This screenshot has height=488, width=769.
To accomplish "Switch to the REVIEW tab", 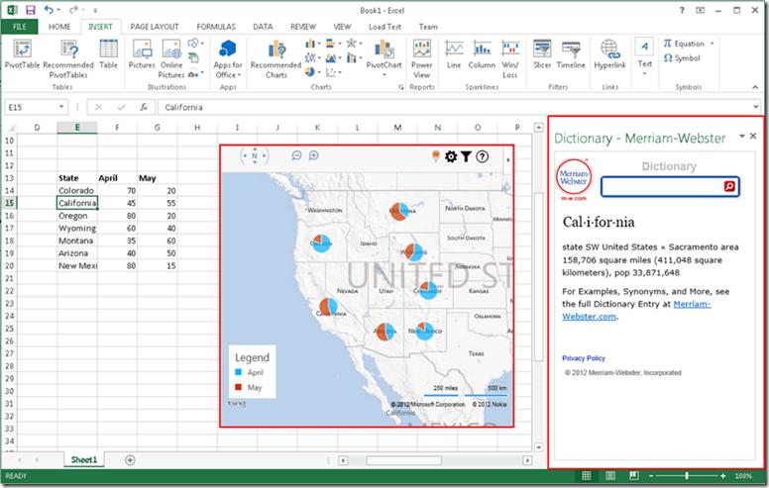I will click(303, 27).
